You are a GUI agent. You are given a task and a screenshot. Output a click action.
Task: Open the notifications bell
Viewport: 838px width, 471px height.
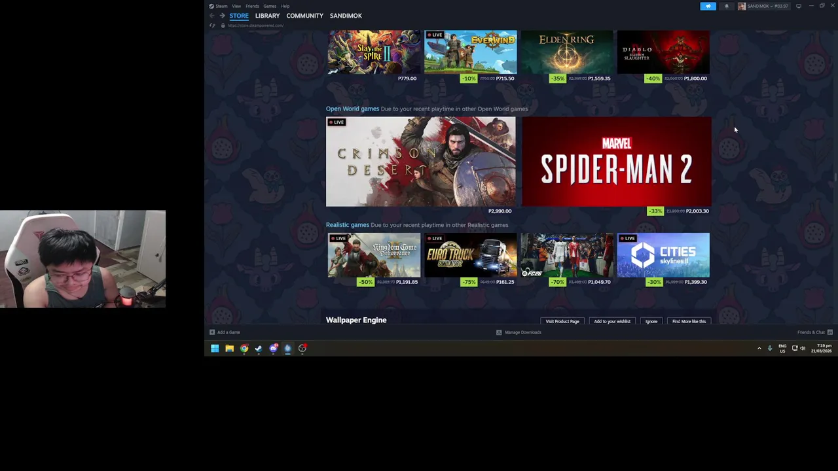[726, 6]
